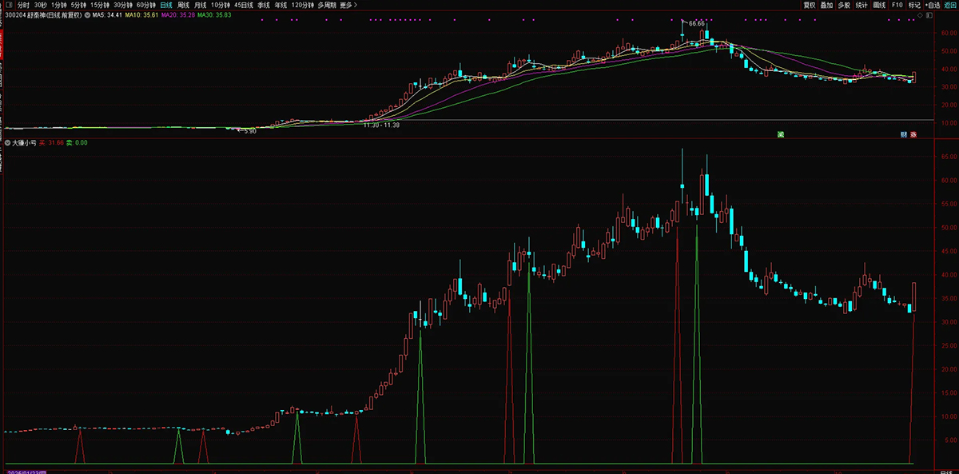
Task: Switch to 季线 quarterly chart
Action: [x=263, y=5]
